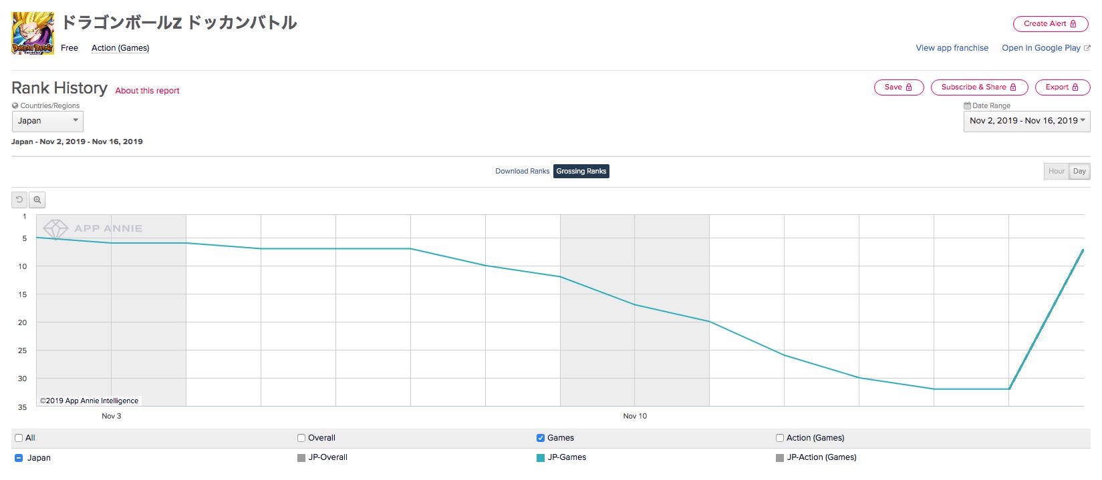The width and height of the screenshot is (1102, 480).
Task: Uncheck the Games checkbox
Action: (x=541, y=438)
